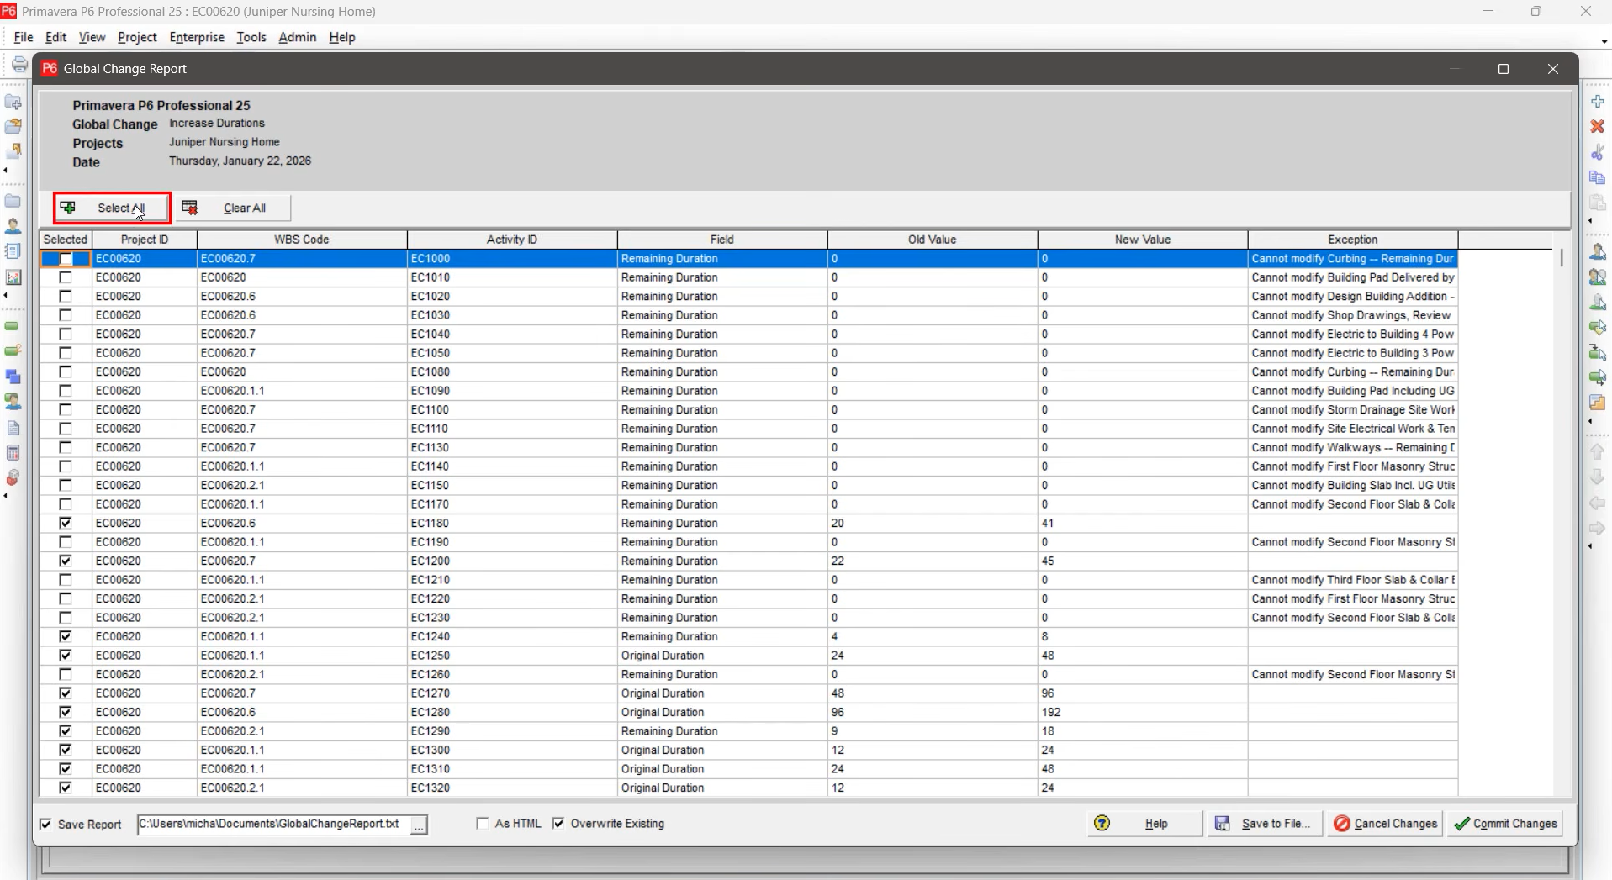Click the Copy icon in the right toolbar
1612x880 pixels.
(1597, 177)
